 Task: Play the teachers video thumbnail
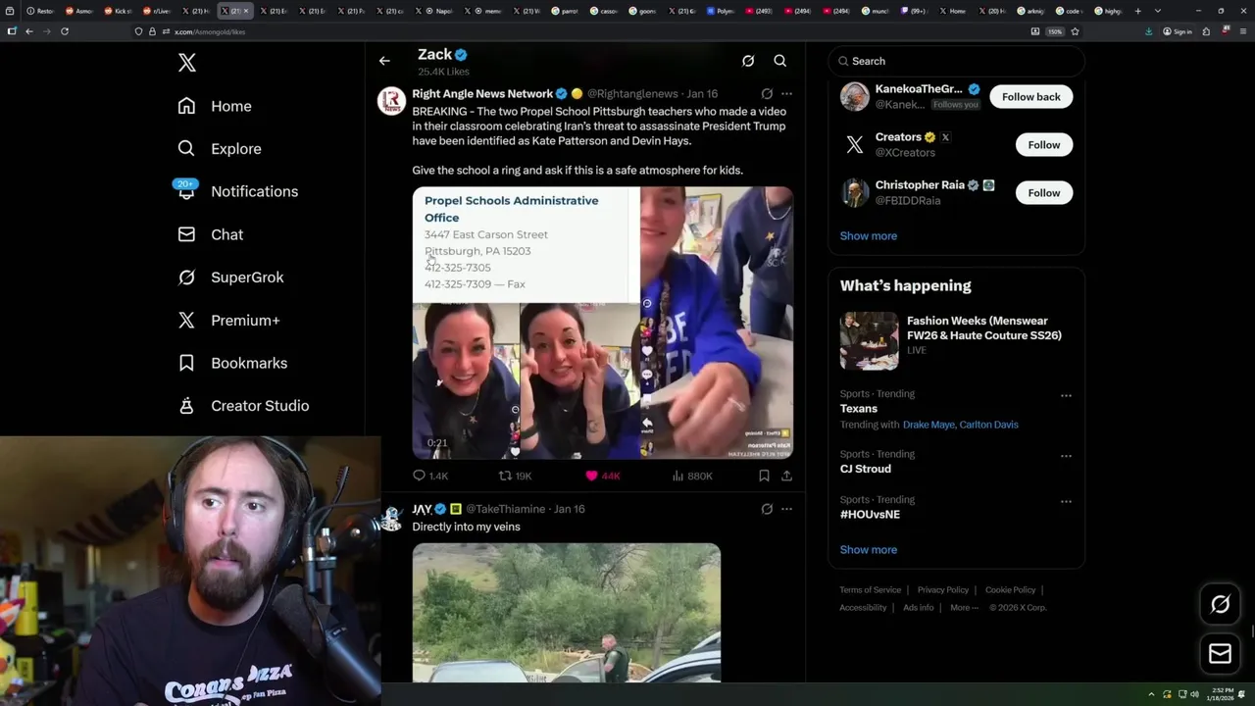602,323
